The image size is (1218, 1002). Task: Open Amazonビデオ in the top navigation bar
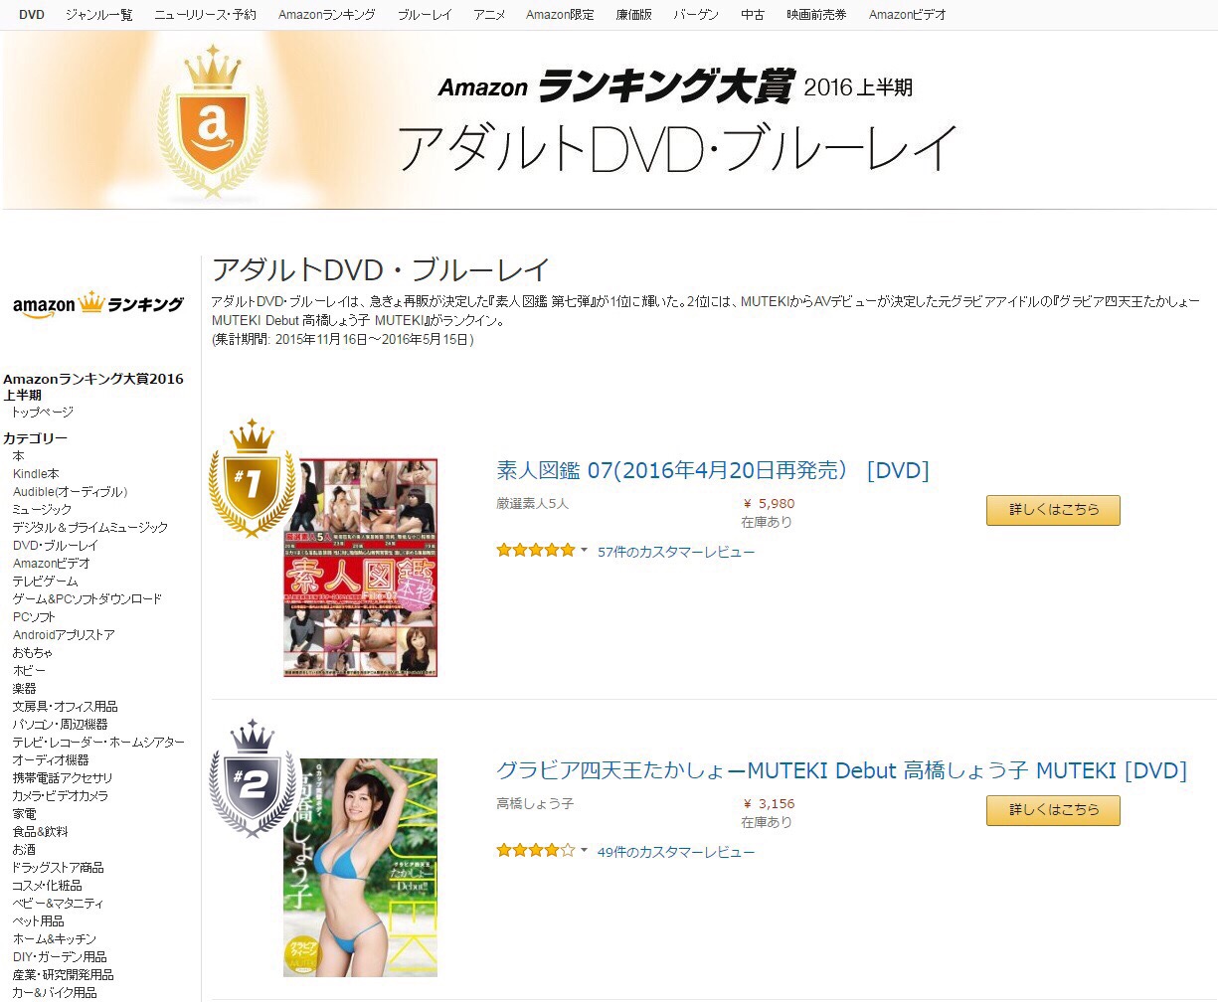click(x=908, y=15)
